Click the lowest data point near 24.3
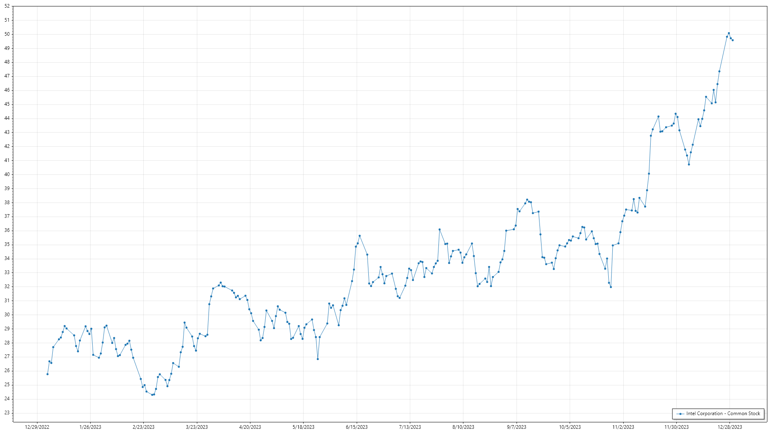The height and width of the screenshot is (434, 773). click(152, 395)
